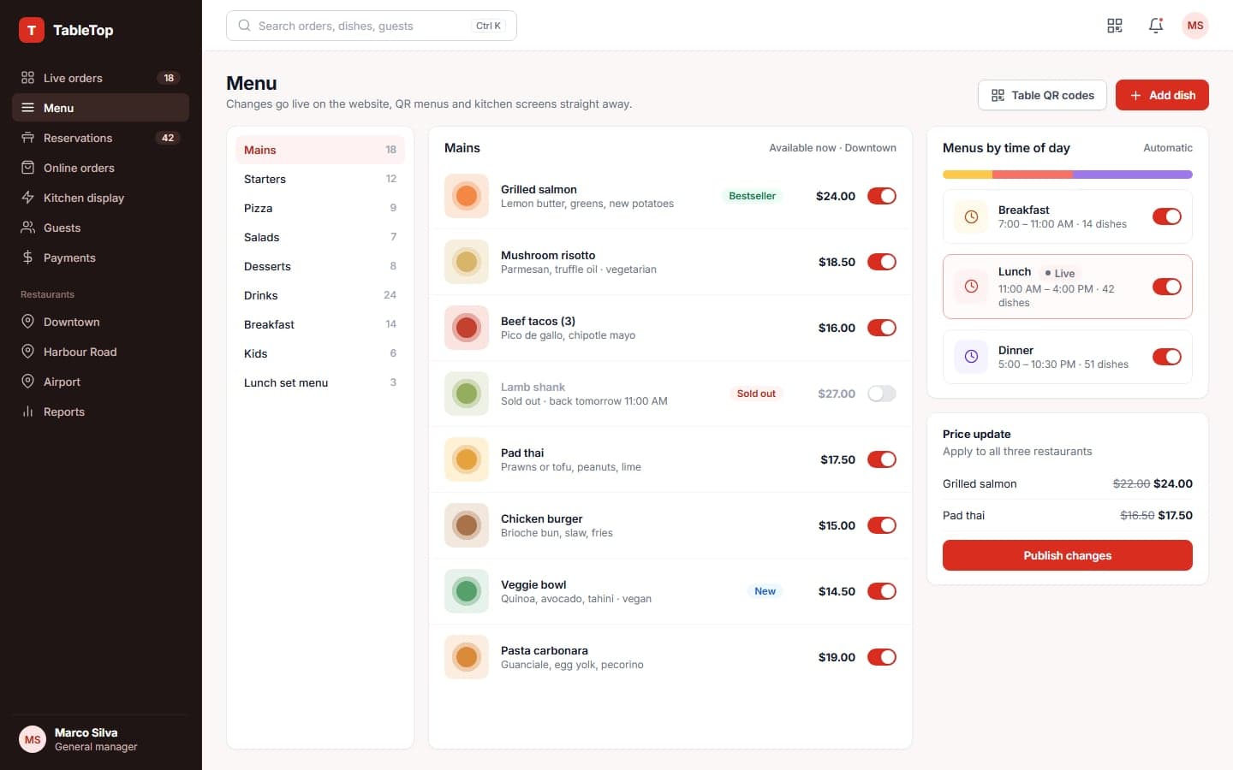Click the Grilled salmon dish thumbnail
The width and height of the screenshot is (1233, 770).
click(x=467, y=196)
